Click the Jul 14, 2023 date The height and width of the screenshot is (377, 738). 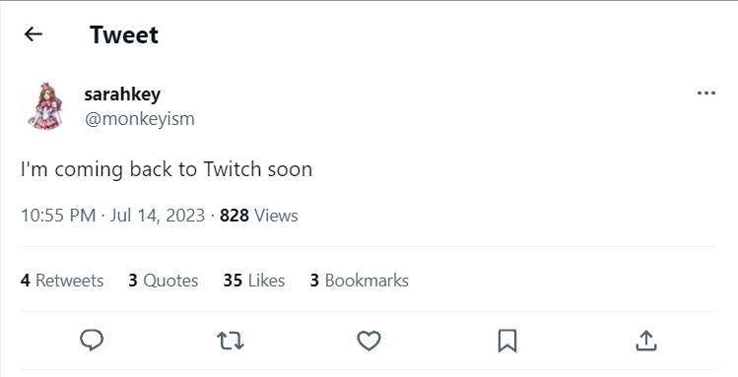158,216
